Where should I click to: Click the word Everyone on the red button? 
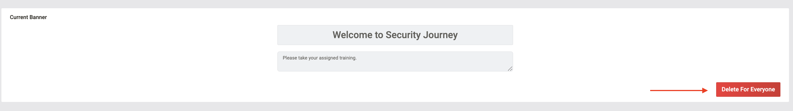click(x=762, y=90)
